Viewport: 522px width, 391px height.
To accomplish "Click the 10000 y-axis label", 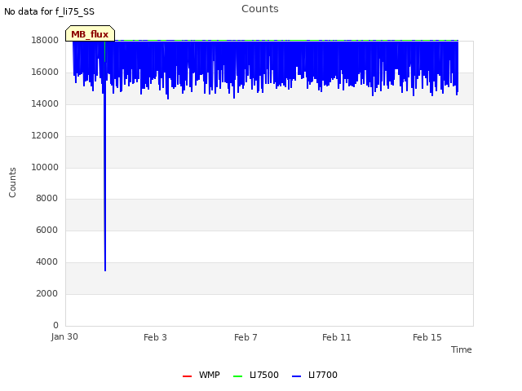I will pyautogui.click(x=45, y=167).
